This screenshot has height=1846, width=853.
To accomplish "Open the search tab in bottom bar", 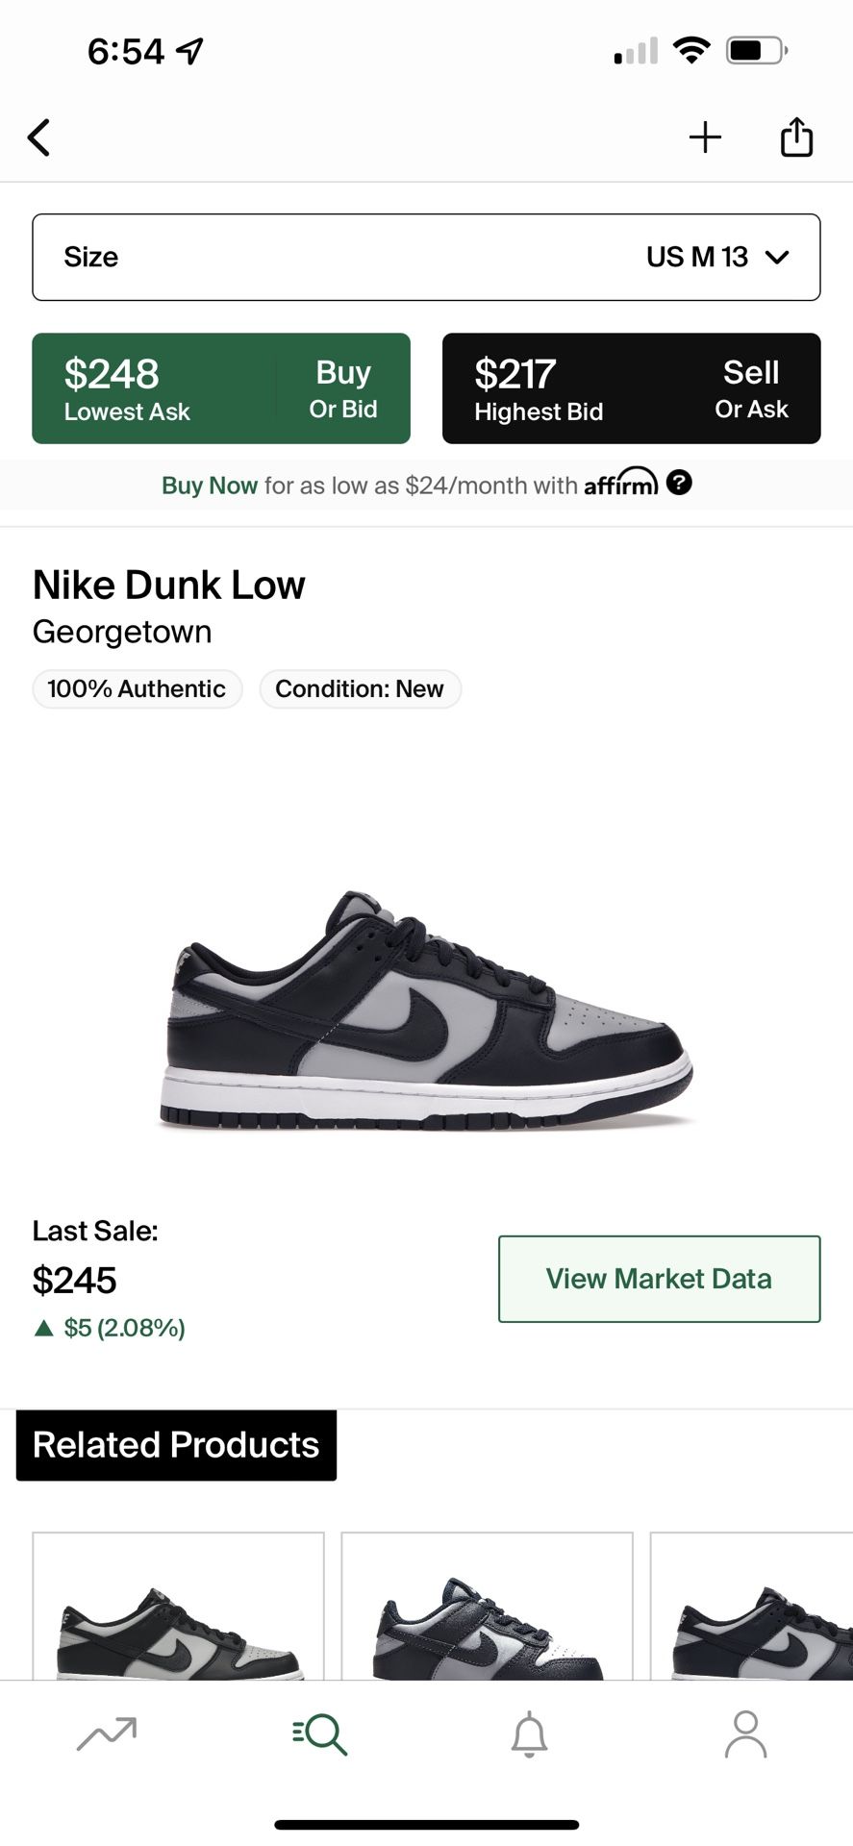I will pos(319,1734).
